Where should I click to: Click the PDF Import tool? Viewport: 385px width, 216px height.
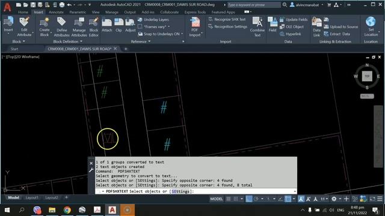[x=195, y=27]
